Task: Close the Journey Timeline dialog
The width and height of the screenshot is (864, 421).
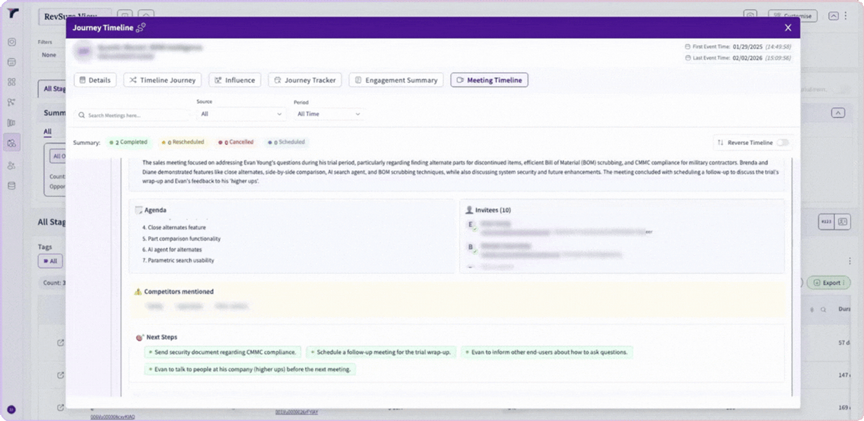Action: tap(787, 28)
